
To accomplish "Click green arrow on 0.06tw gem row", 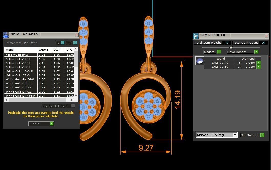I will point(258,63).
